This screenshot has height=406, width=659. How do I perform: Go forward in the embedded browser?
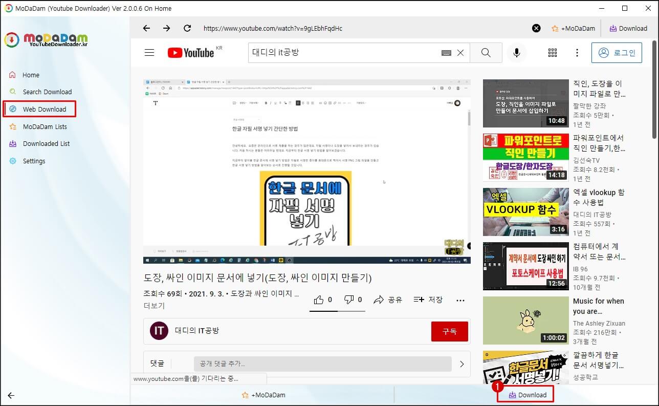[x=166, y=28]
